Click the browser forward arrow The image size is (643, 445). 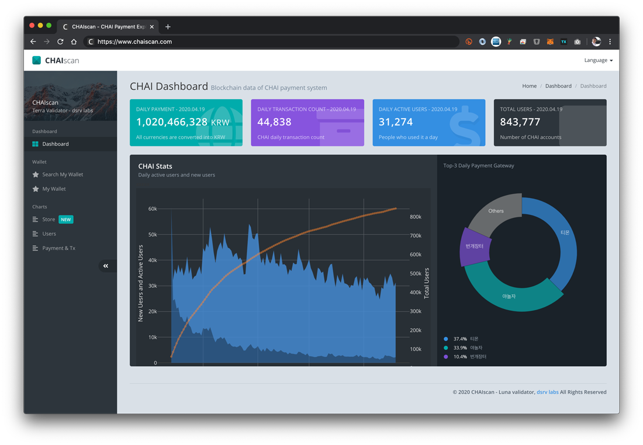(x=47, y=41)
